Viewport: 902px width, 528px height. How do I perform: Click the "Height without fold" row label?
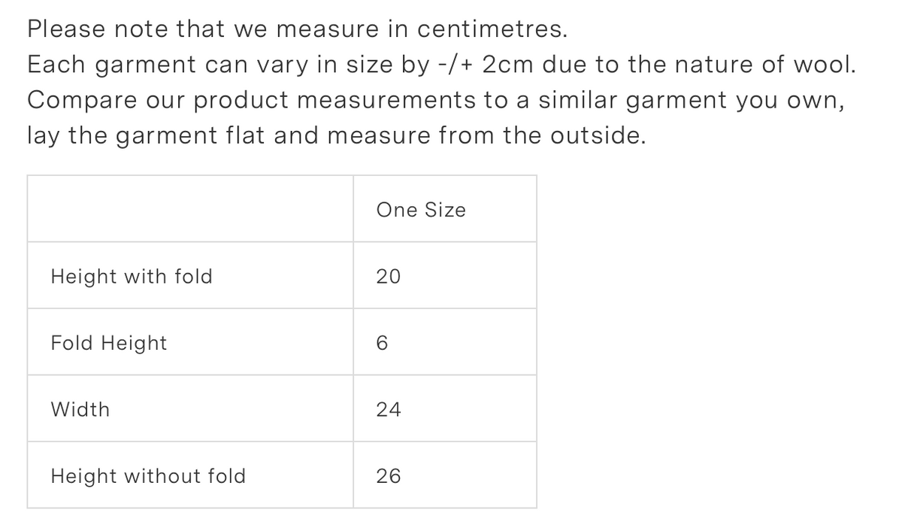click(x=148, y=476)
